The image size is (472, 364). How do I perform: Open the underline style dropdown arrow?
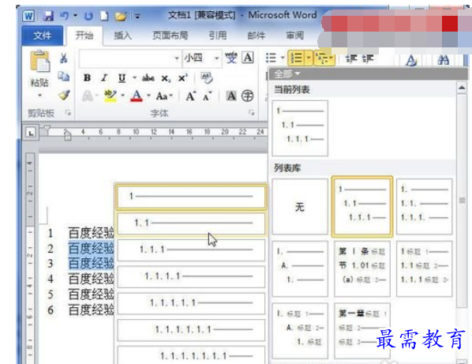(x=134, y=78)
